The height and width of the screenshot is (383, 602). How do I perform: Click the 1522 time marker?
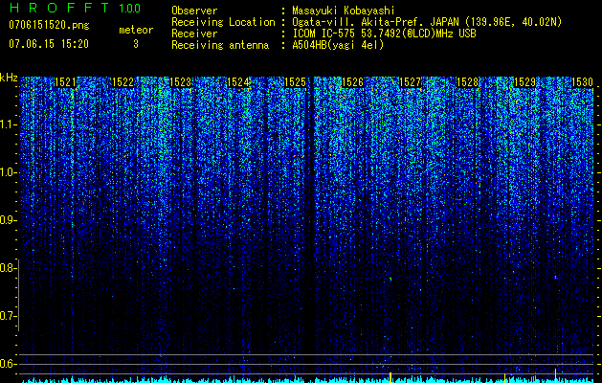point(123,82)
